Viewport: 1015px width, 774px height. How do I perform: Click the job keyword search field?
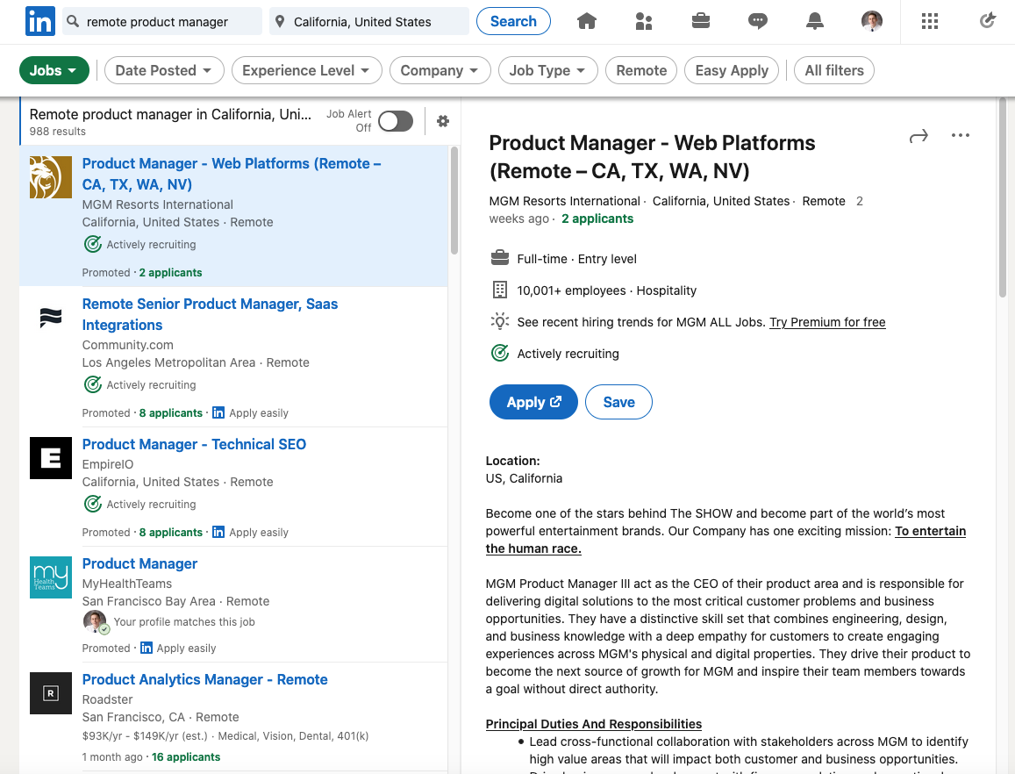coord(161,21)
